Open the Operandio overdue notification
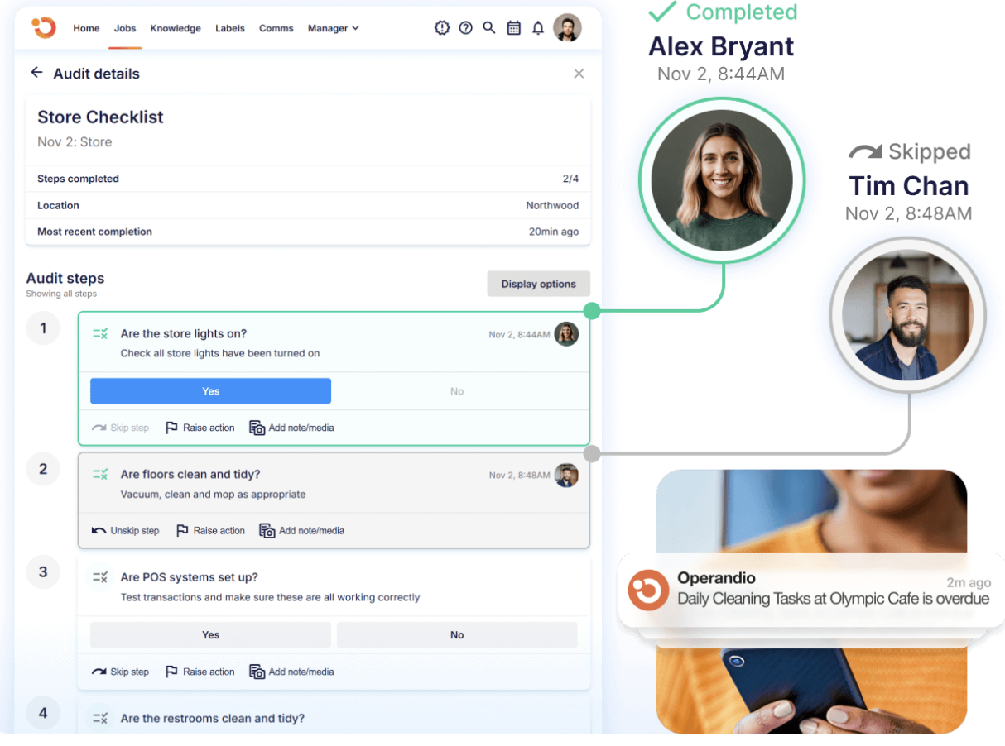This screenshot has height=746, width=1005. pyautogui.click(x=811, y=590)
